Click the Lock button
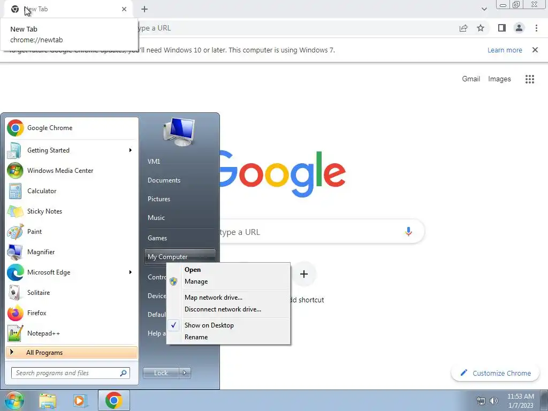 [x=161, y=373]
